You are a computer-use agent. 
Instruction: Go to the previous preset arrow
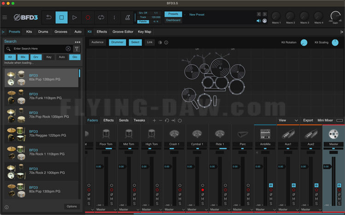tap(259, 14)
